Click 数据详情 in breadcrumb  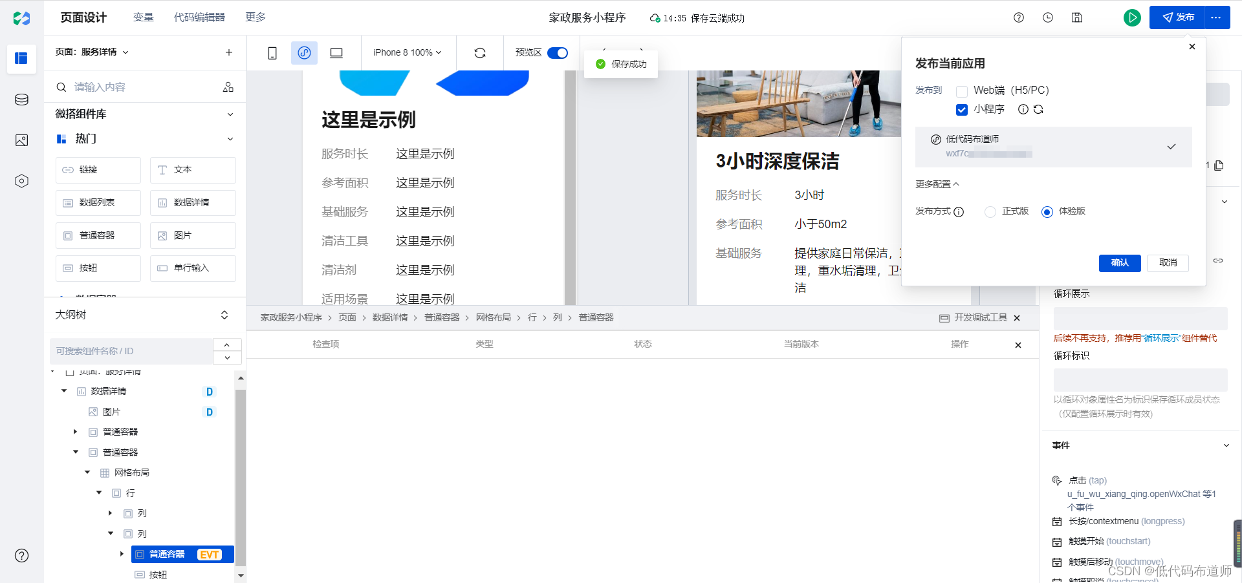390,318
